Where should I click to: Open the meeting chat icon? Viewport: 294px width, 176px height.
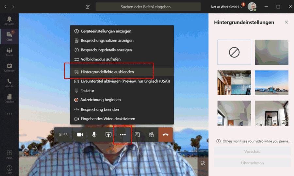pos(138,135)
